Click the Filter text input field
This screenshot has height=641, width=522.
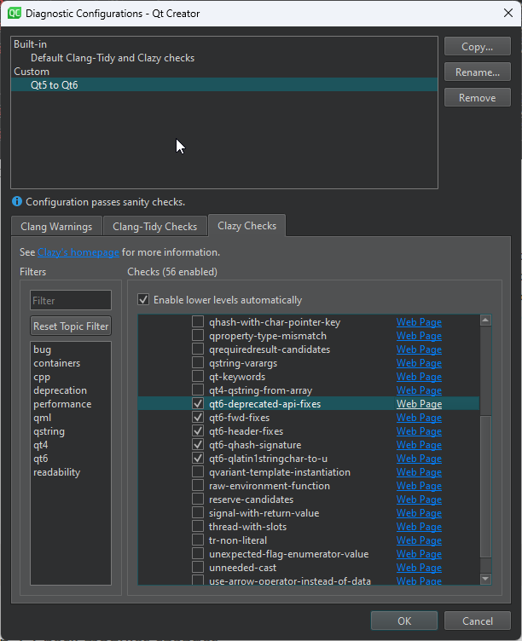click(71, 300)
